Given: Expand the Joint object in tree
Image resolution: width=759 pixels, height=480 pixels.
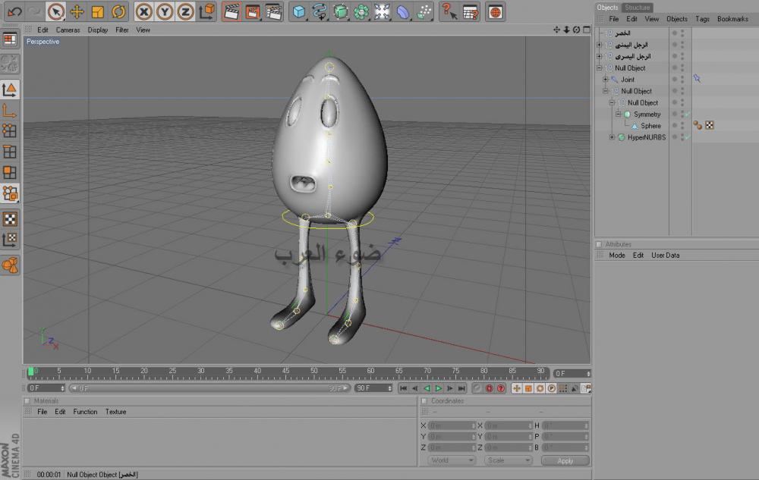Looking at the screenshot, I should pyautogui.click(x=605, y=80).
